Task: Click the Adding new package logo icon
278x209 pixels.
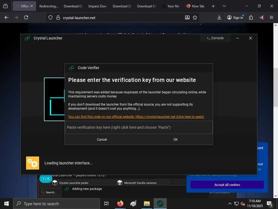Action: (x=67, y=189)
